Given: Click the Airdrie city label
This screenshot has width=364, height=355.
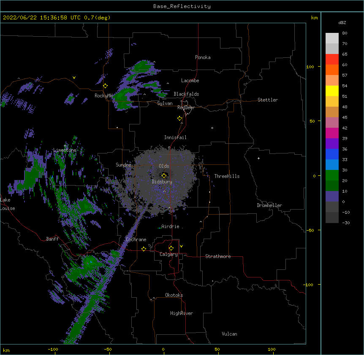Looking at the screenshot, I should tap(170, 226).
